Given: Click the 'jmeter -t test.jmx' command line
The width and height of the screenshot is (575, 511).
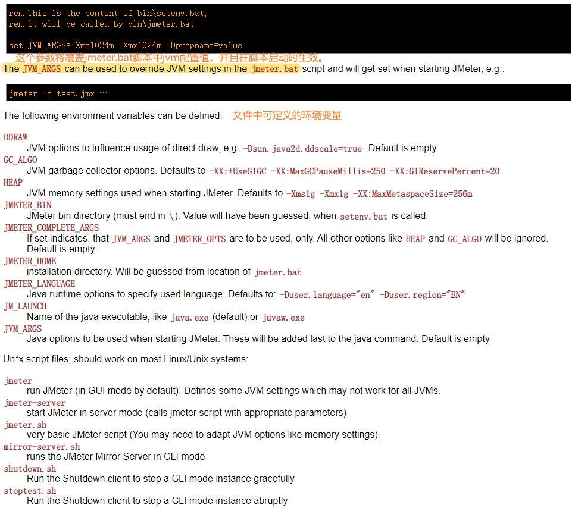Looking at the screenshot, I should pos(59,93).
